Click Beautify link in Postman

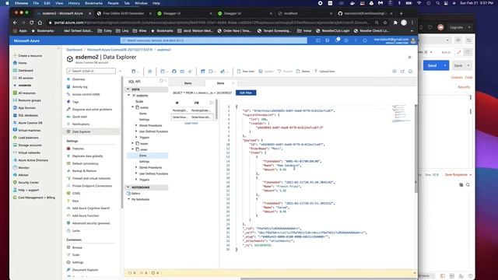coord(464,87)
